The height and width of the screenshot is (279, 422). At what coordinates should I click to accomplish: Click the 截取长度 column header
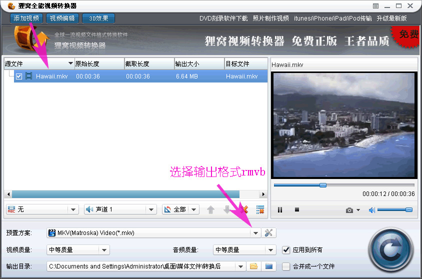click(149, 64)
